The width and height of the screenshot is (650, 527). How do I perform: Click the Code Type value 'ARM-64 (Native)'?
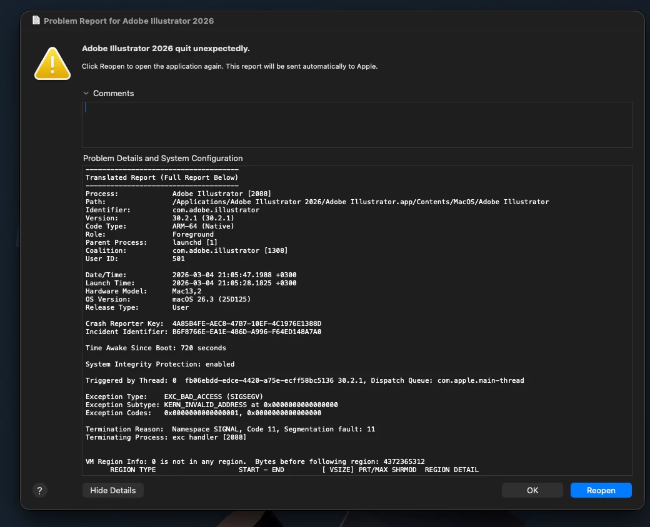tap(203, 226)
